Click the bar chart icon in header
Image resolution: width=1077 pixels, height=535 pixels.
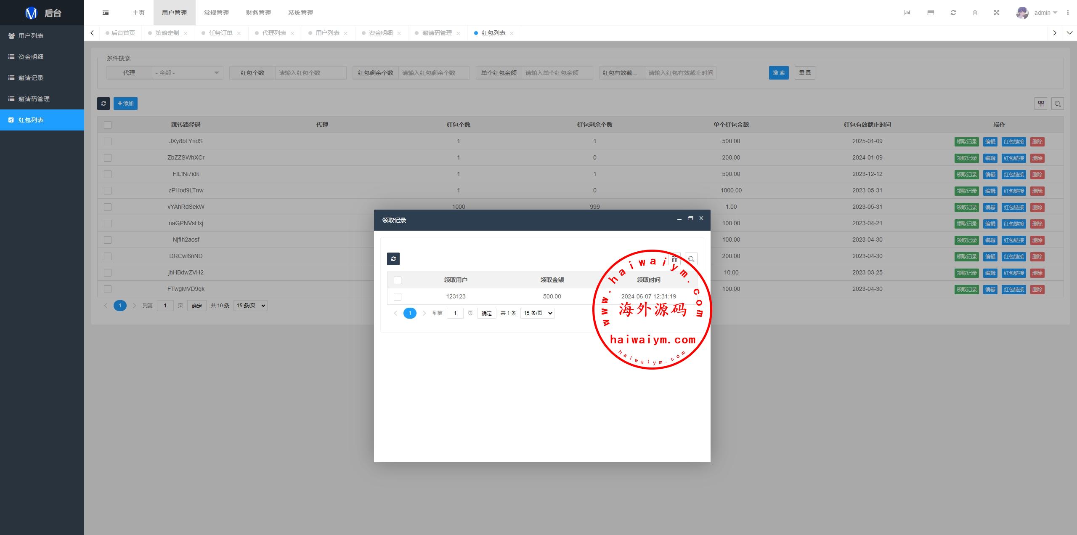pyautogui.click(x=907, y=13)
